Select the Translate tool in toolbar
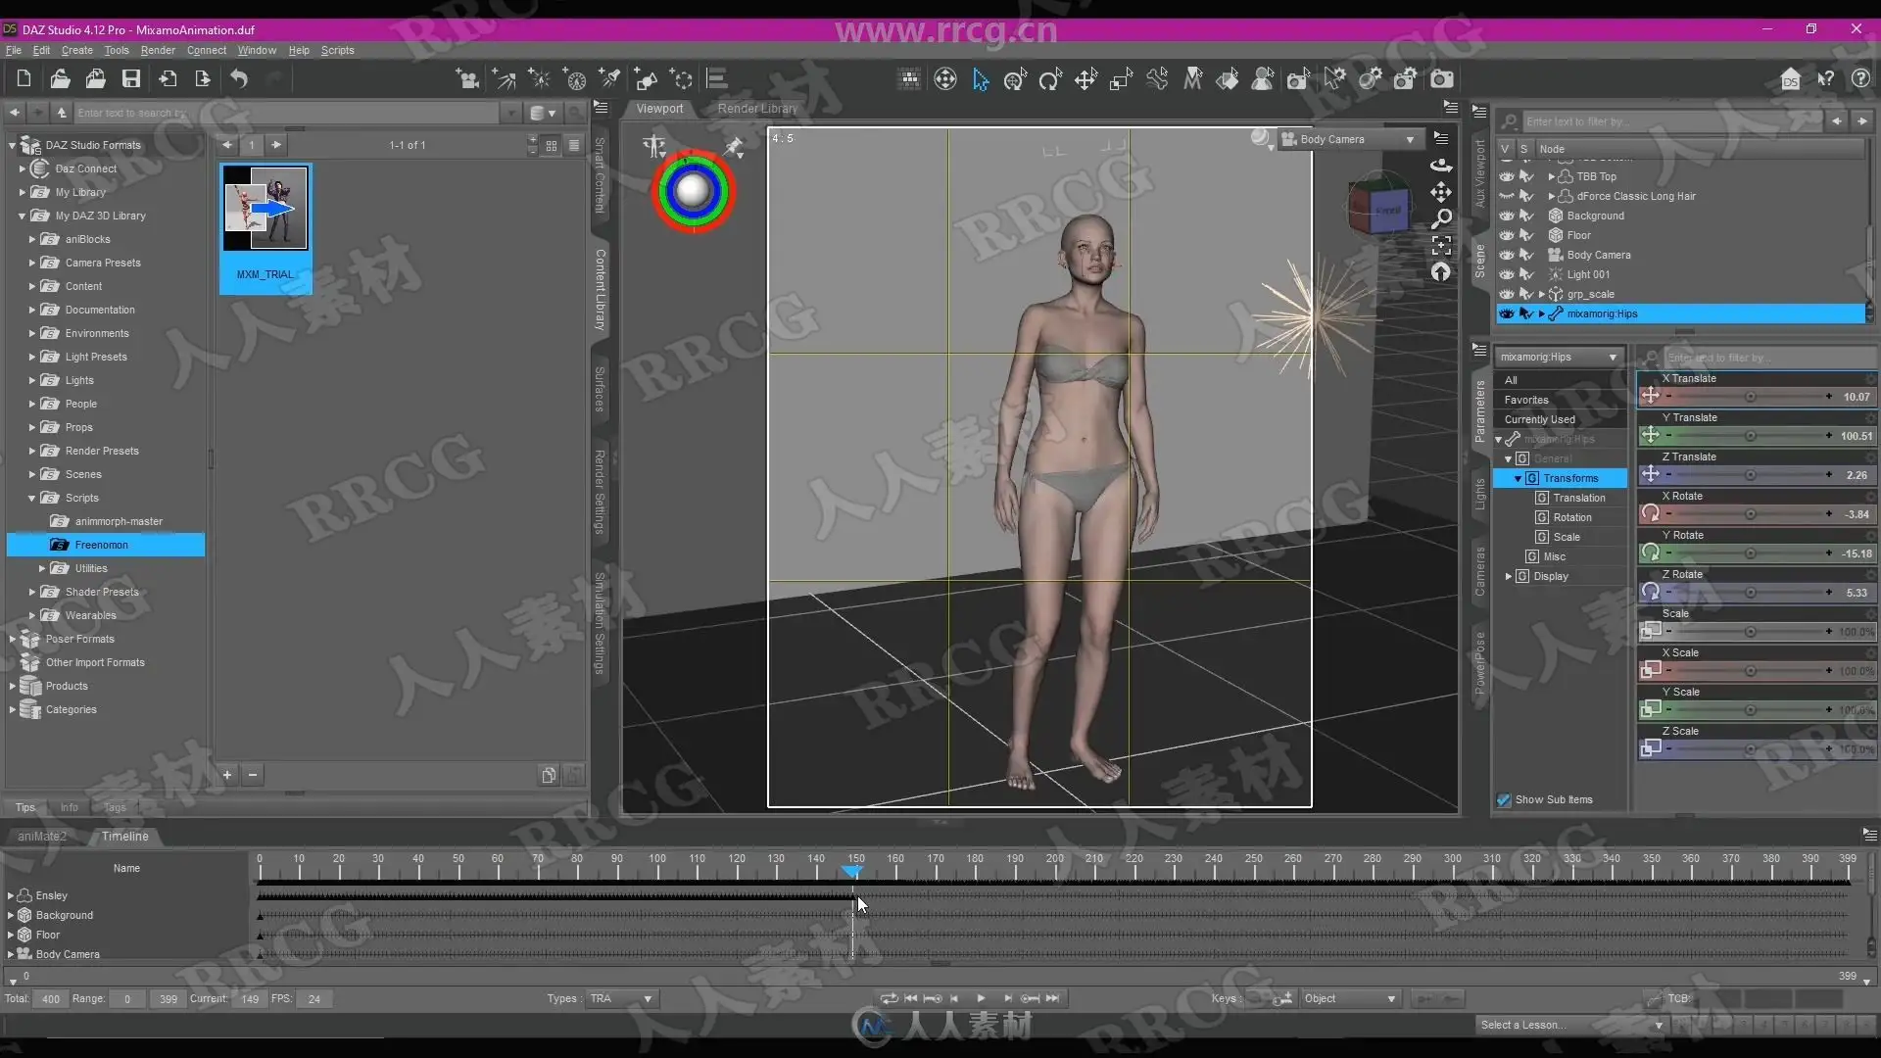The height and width of the screenshot is (1058, 1881). [1085, 80]
